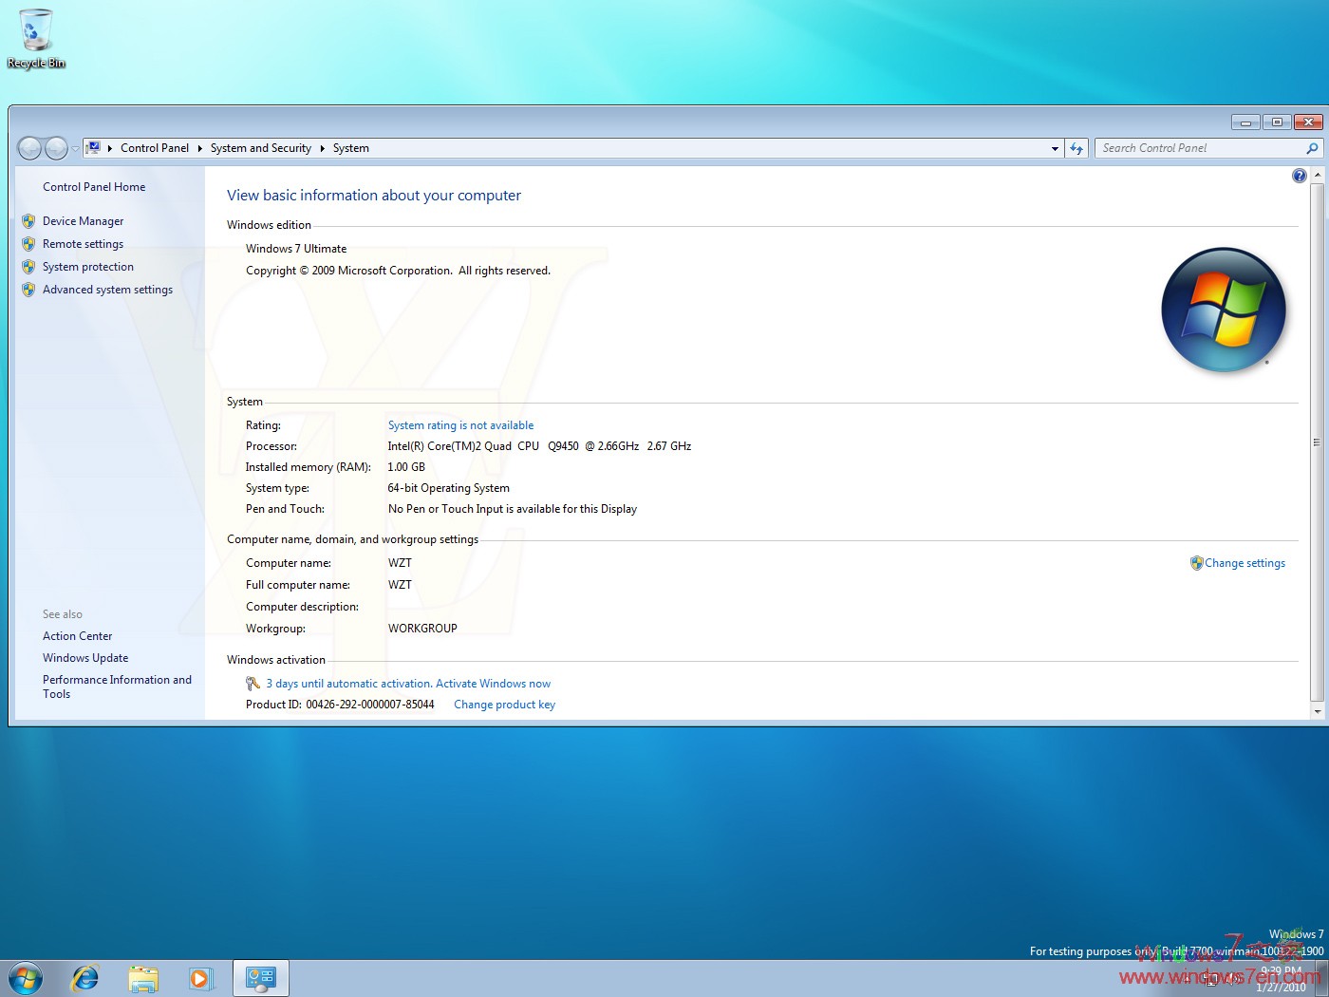Click the shield icon beside Change settings
1329x997 pixels.
[x=1197, y=562]
